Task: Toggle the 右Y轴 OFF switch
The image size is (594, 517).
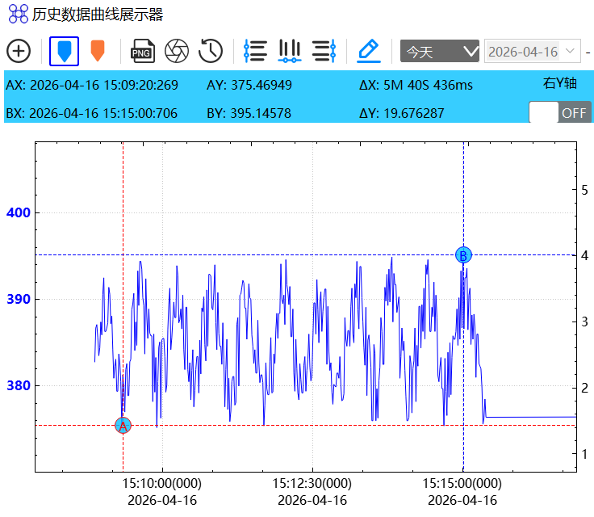Action: (x=560, y=112)
